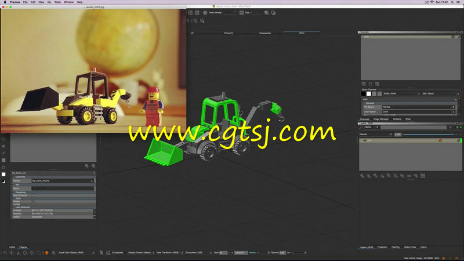This screenshot has height=261, width=464.
Task: Switch to the Shaders tab
Action: click(x=397, y=119)
